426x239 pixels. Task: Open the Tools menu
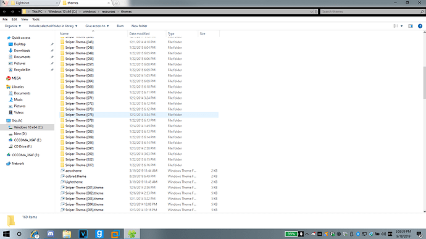tap(36, 19)
